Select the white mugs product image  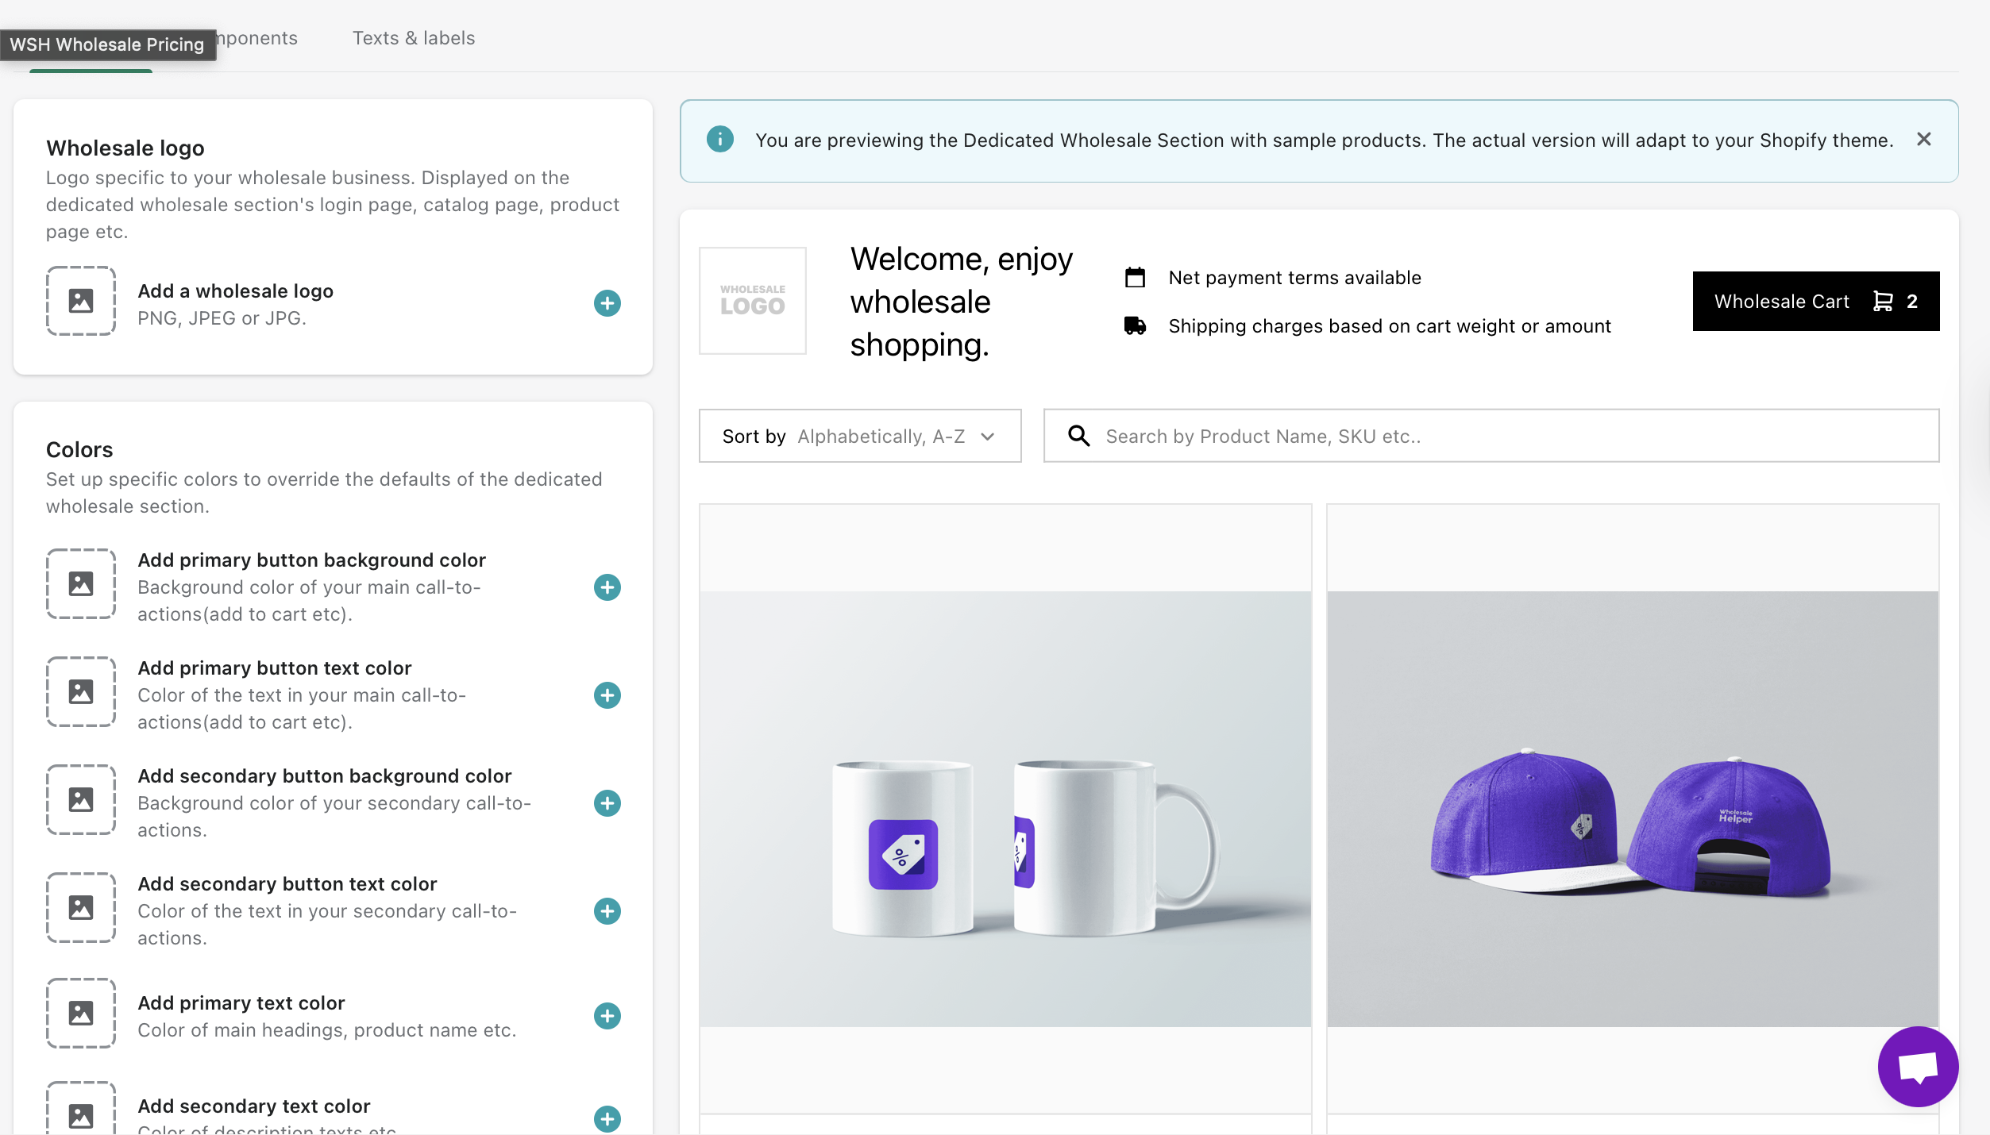(1005, 808)
